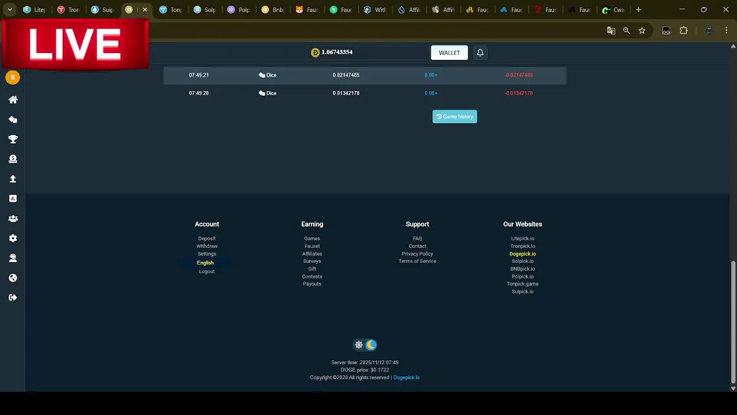This screenshot has width=737, height=415.
Task: Switch to the Litep browser tab
Action: (35, 10)
